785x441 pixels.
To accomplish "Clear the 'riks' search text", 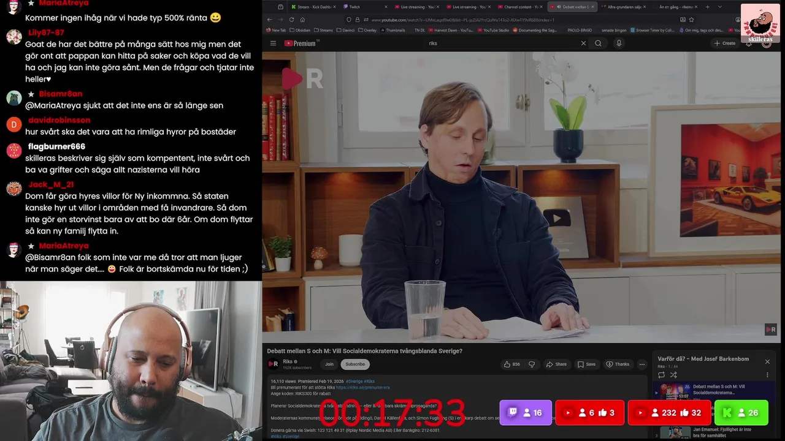I will [x=583, y=43].
